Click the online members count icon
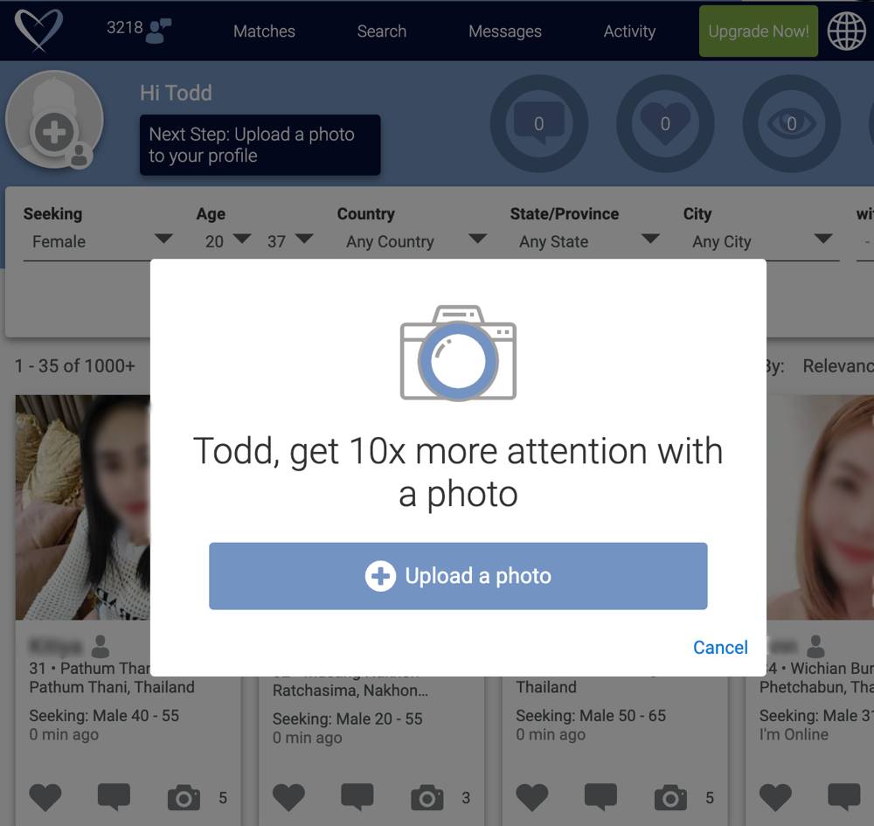Screen dimensions: 874x826 pyautogui.click(x=158, y=31)
